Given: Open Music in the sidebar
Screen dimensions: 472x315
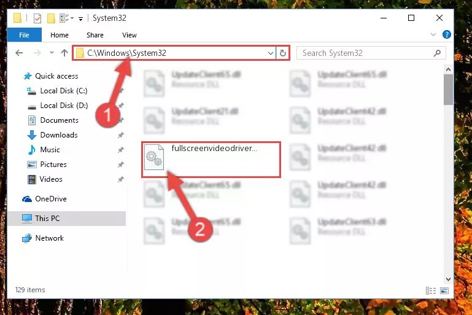Looking at the screenshot, I should [50, 150].
